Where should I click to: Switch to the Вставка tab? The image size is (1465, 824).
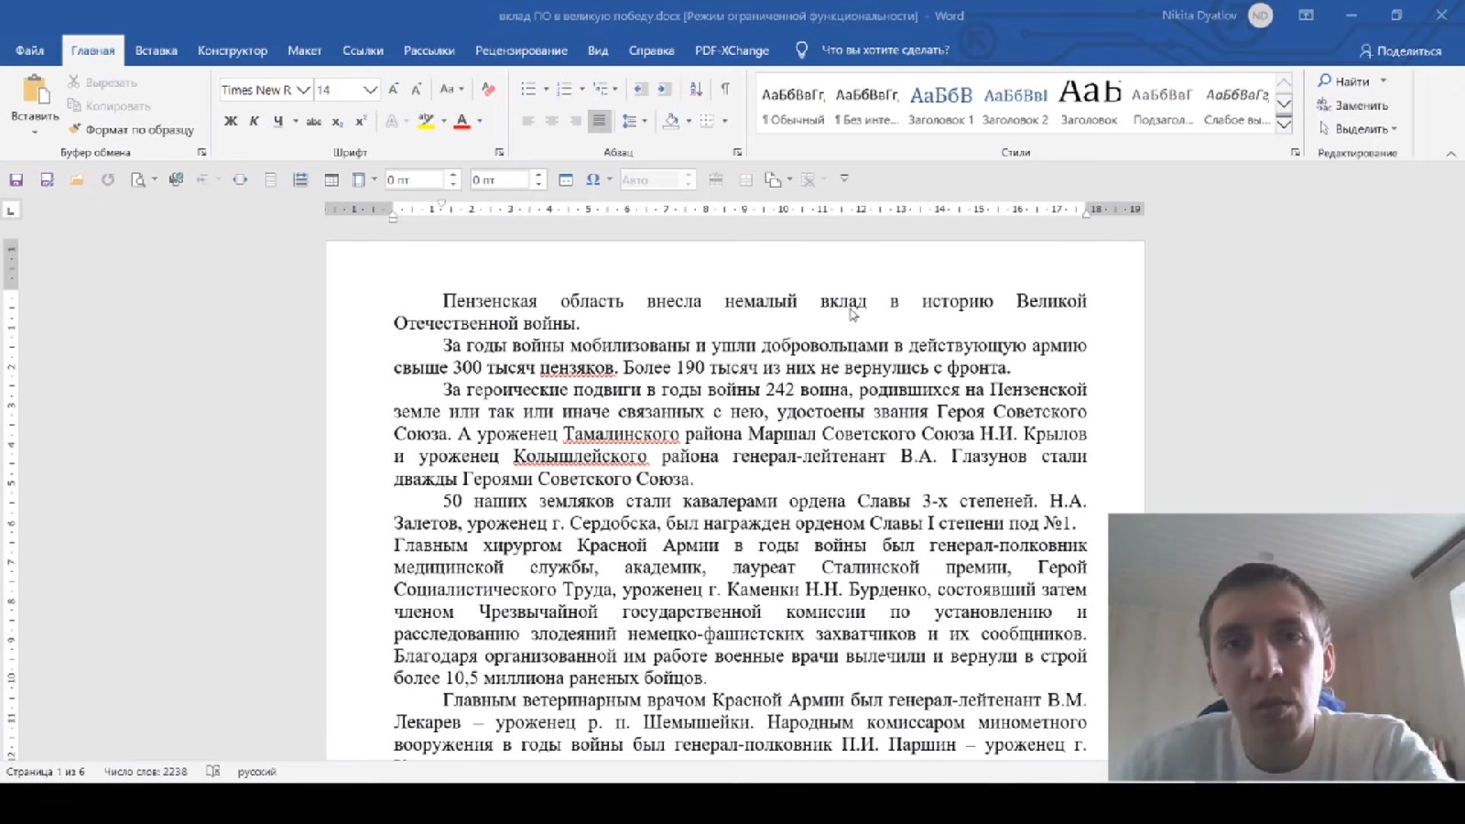pyautogui.click(x=157, y=50)
